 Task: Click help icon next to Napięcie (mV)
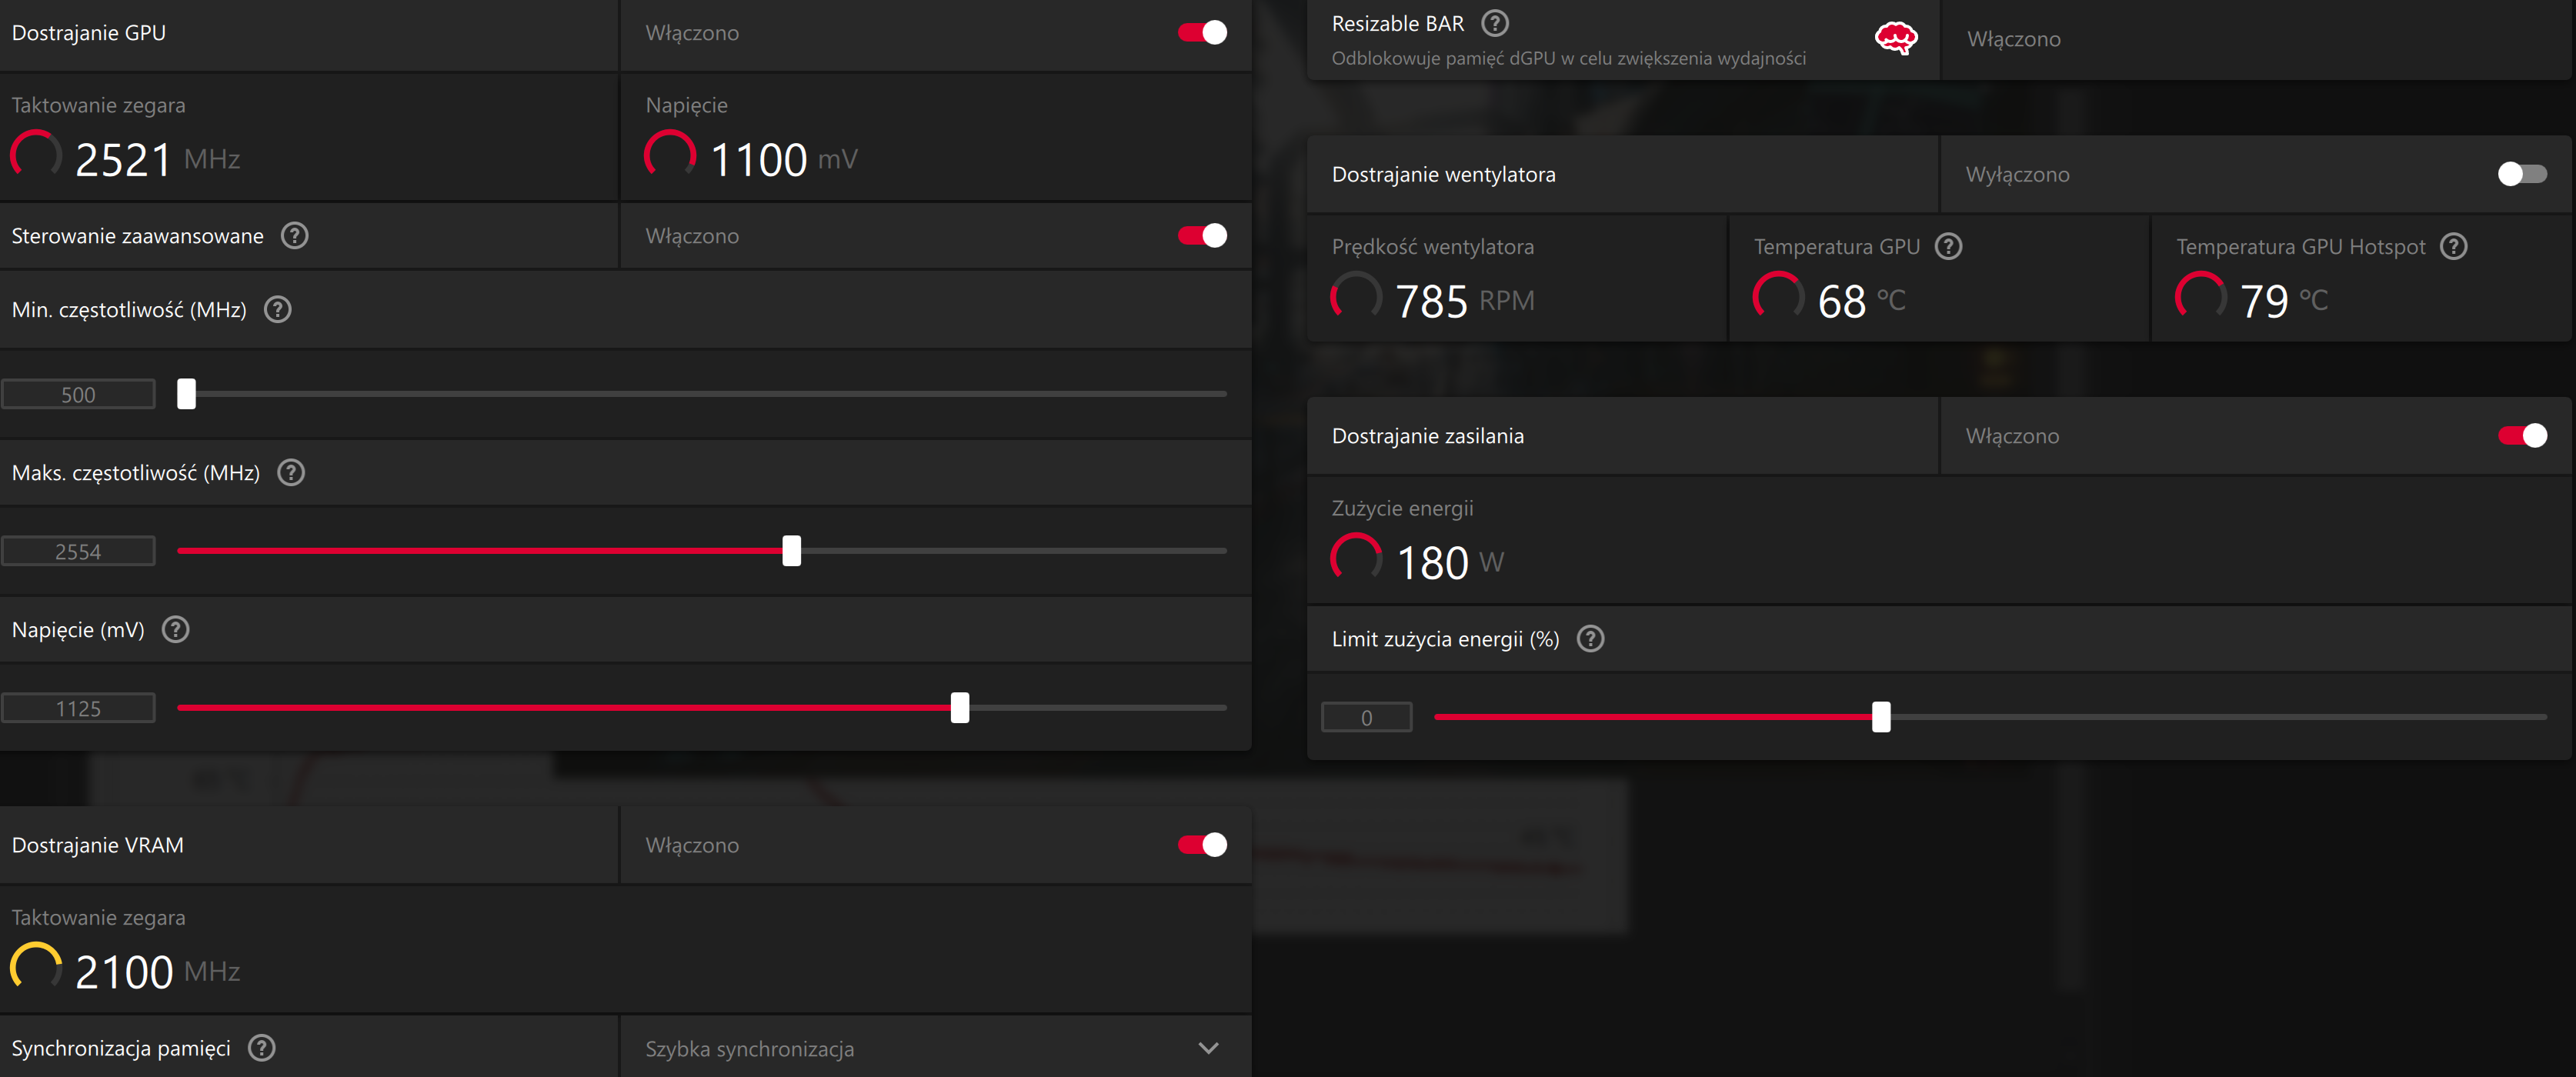176,630
